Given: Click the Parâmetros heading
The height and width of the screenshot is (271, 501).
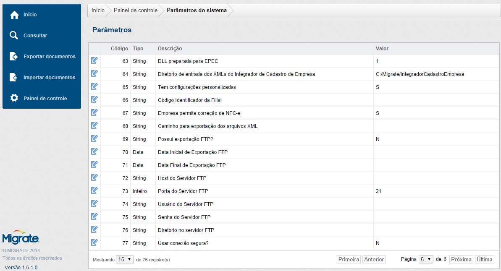Looking at the screenshot, I should [112, 30].
